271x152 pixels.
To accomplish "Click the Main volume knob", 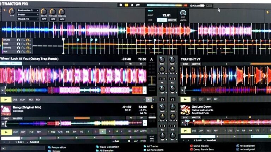I will (x=183, y=13).
